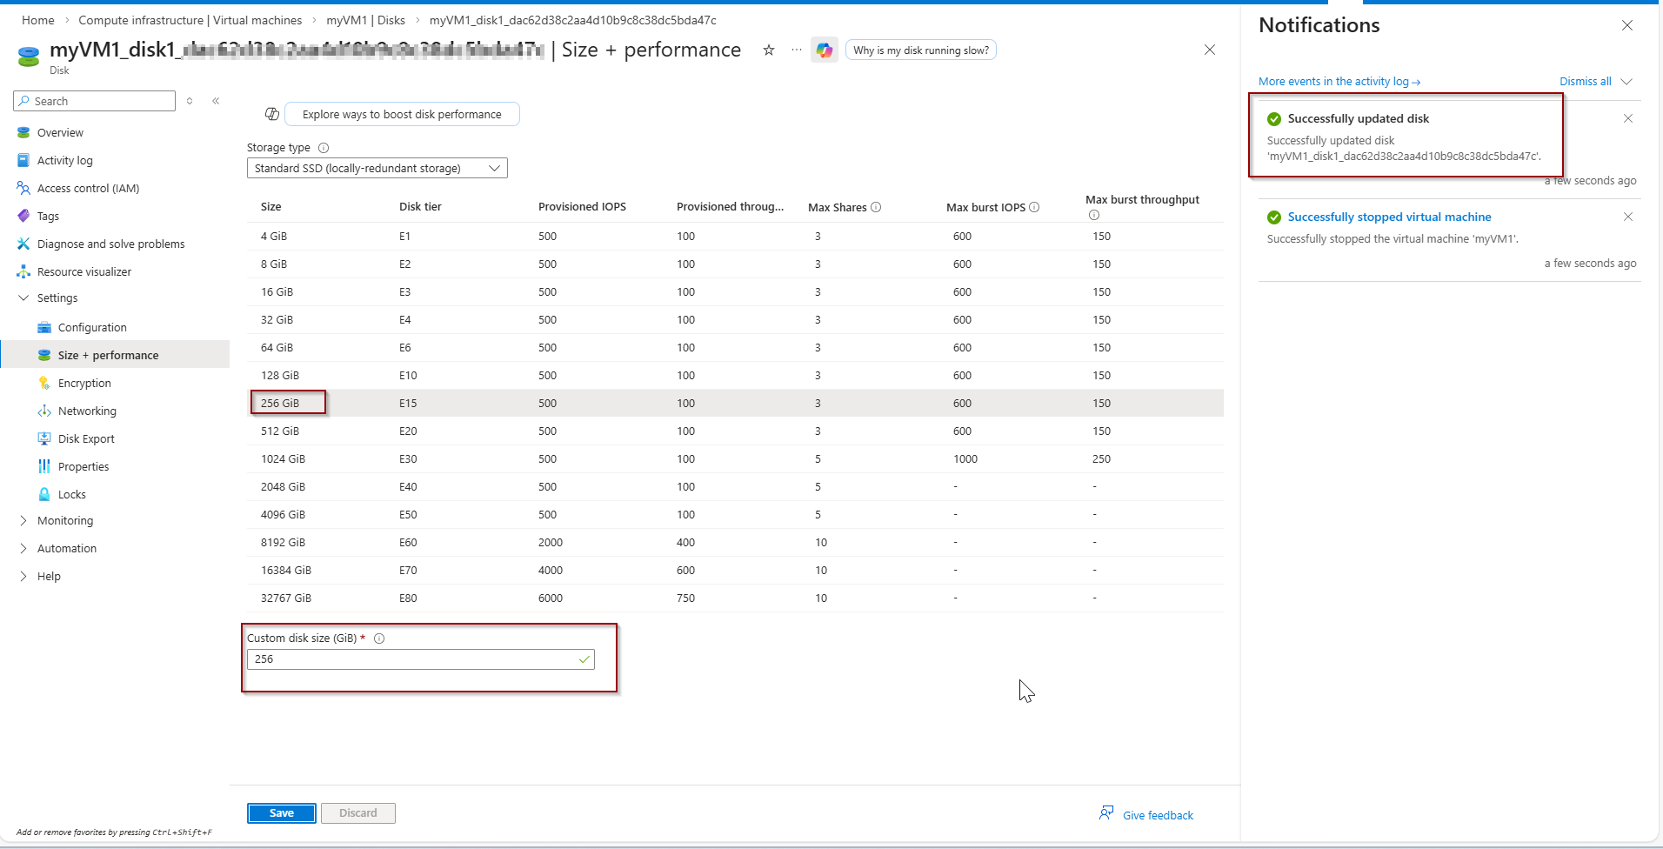Dismiss the 'Successfully updated disk' notification

1628,118
